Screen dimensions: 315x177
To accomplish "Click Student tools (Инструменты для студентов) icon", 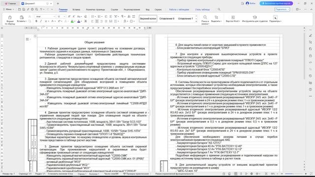I will 255,17.
